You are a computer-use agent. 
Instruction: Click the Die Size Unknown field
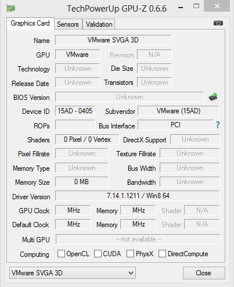coord(154,69)
